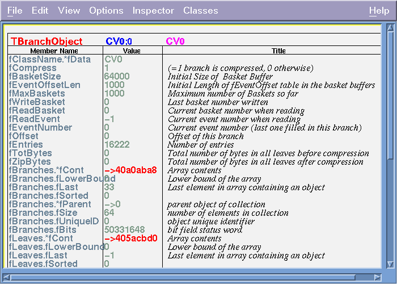Open the Edit menu
Image resolution: width=397 pixels, height=284 pixels.
click(40, 10)
